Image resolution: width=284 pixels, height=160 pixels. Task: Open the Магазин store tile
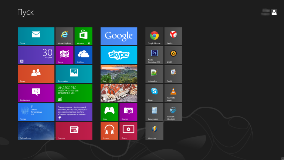coord(83,36)
